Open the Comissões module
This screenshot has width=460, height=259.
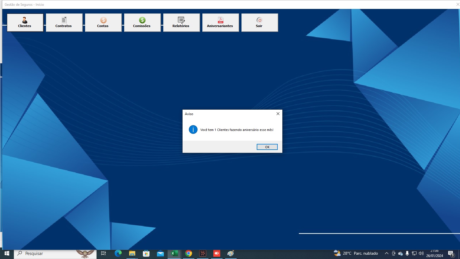pyautogui.click(x=142, y=22)
